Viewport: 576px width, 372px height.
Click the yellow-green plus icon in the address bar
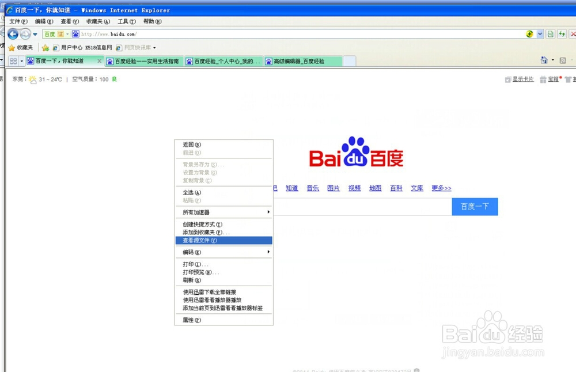(x=529, y=34)
